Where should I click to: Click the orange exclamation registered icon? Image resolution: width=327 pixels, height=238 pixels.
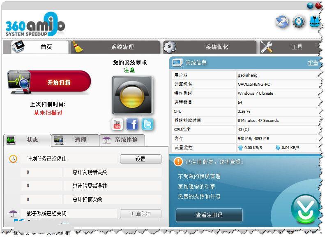click(178, 161)
